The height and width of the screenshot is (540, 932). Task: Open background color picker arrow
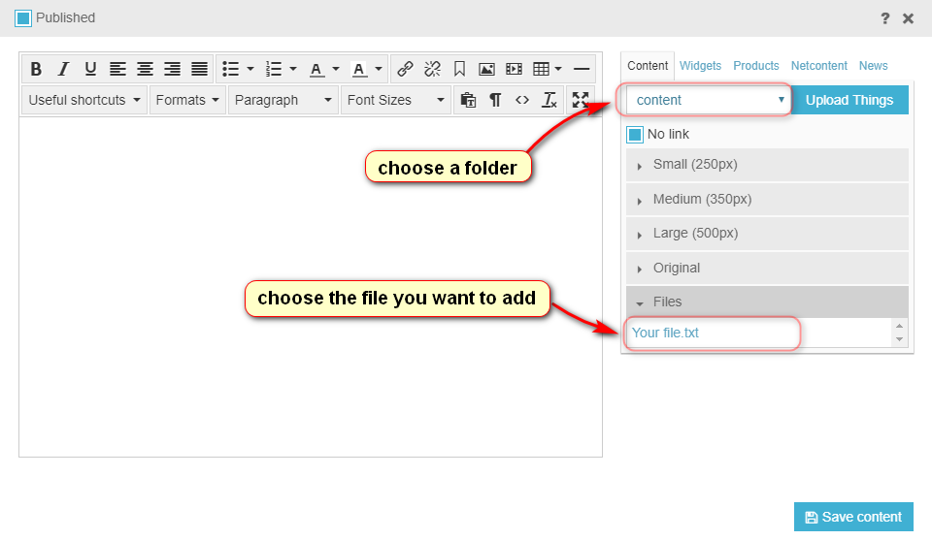point(379,69)
